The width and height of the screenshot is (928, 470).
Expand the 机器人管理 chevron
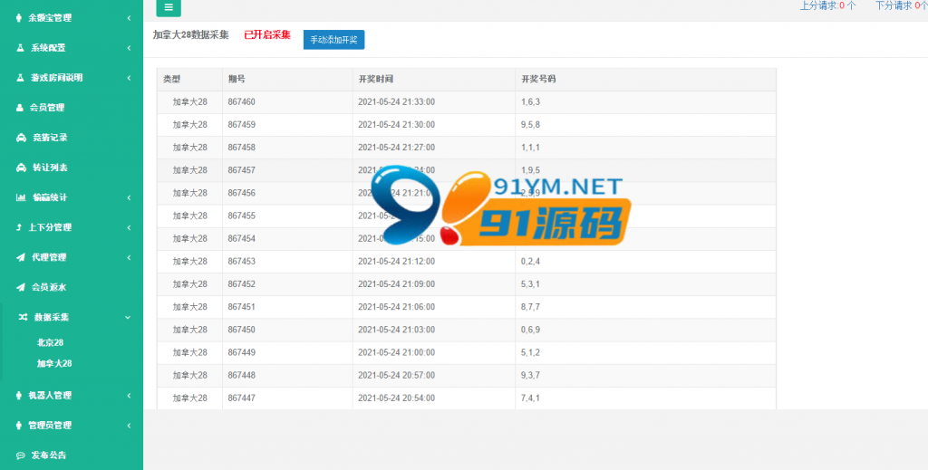(129, 396)
